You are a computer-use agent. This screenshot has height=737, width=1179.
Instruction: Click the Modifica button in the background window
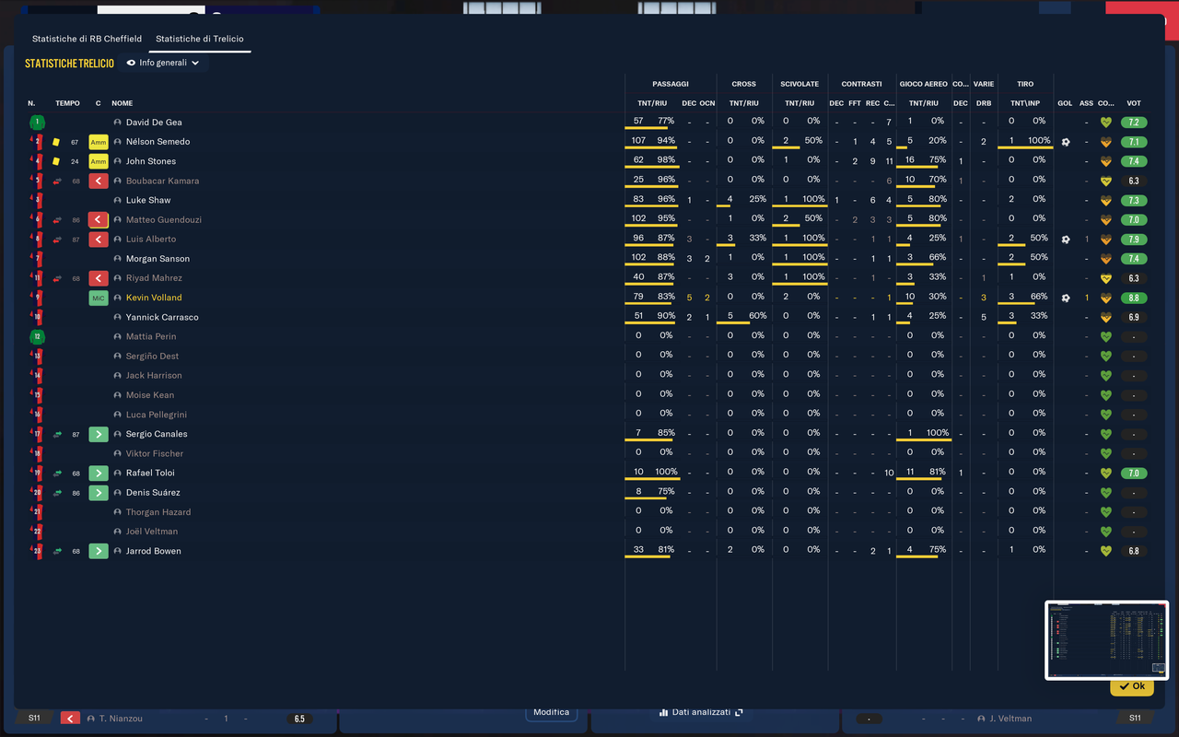551,712
